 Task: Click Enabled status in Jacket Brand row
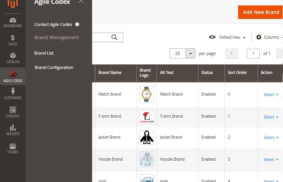tap(209, 137)
